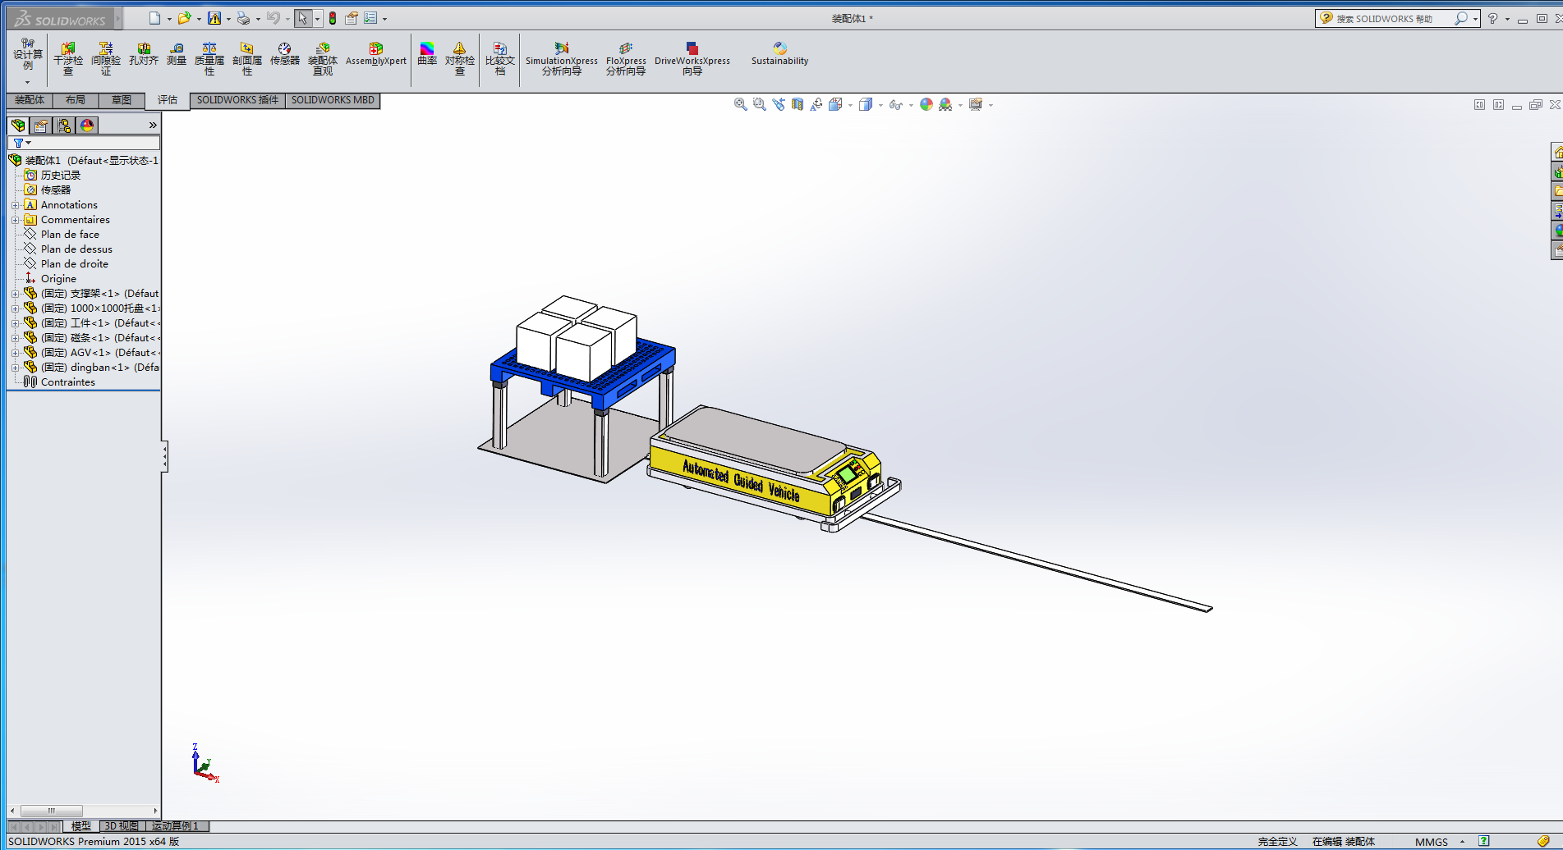The image size is (1563, 850).
Task: Click the Edit Appearance color ball
Action: tap(926, 104)
